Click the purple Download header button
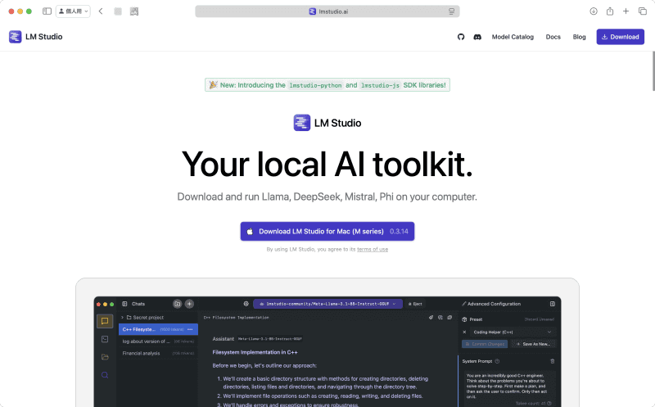 621,37
